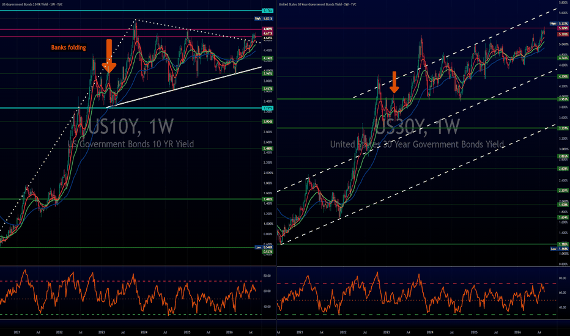Select the "Banks folding" text annotation

(68, 48)
